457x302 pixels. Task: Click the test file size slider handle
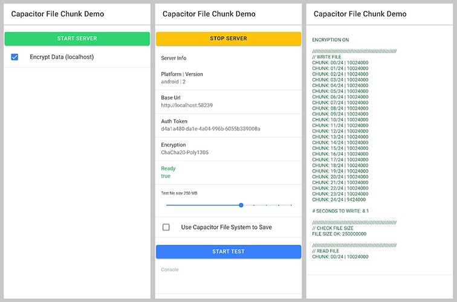pyautogui.click(x=241, y=205)
